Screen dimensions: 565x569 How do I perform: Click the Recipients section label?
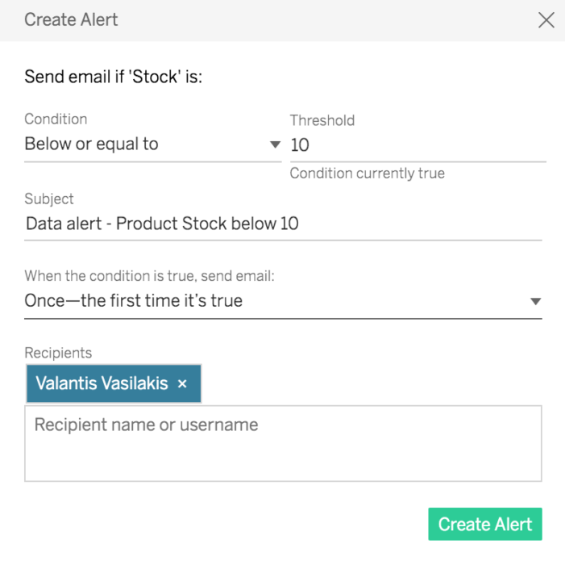(58, 353)
